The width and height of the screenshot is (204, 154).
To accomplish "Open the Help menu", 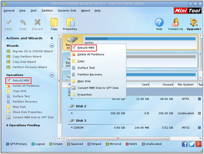I will 98,11.
